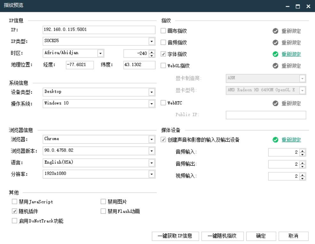Confirm with the 确定 button
Viewport: 315px width, 244px height.
click(261, 236)
